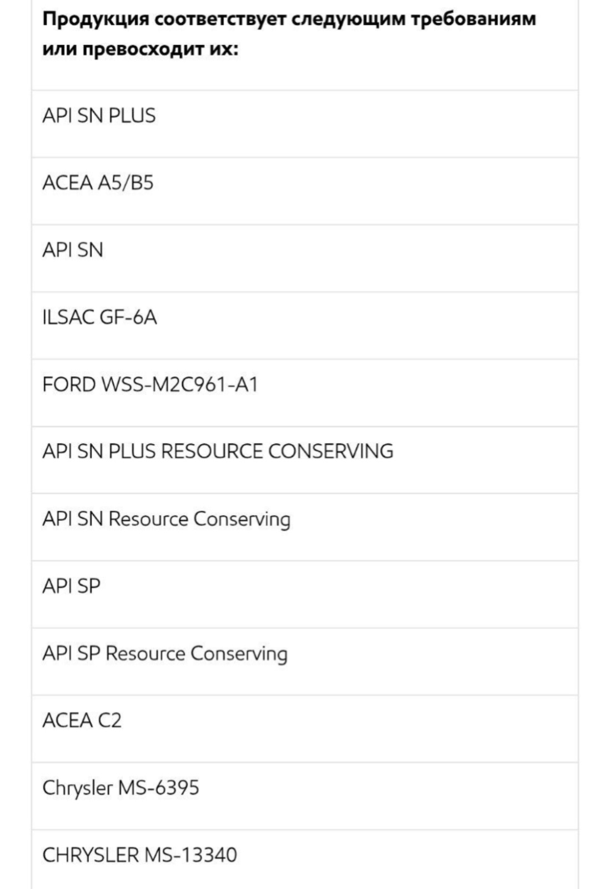The image size is (610, 889).
Task: Select the Chrysler MS-6395 row
Action: [304, 796]
